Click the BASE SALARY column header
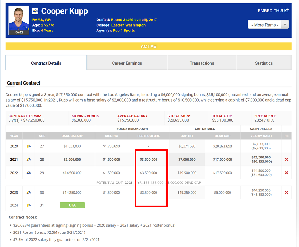Image resolution: width=299 pixels, height=247 pixels. (72, 136)
